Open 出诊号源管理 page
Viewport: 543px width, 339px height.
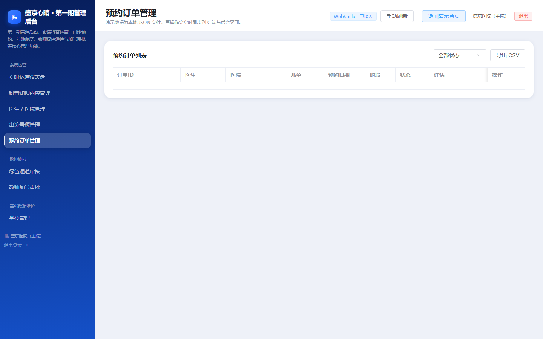tap(48, 125)
